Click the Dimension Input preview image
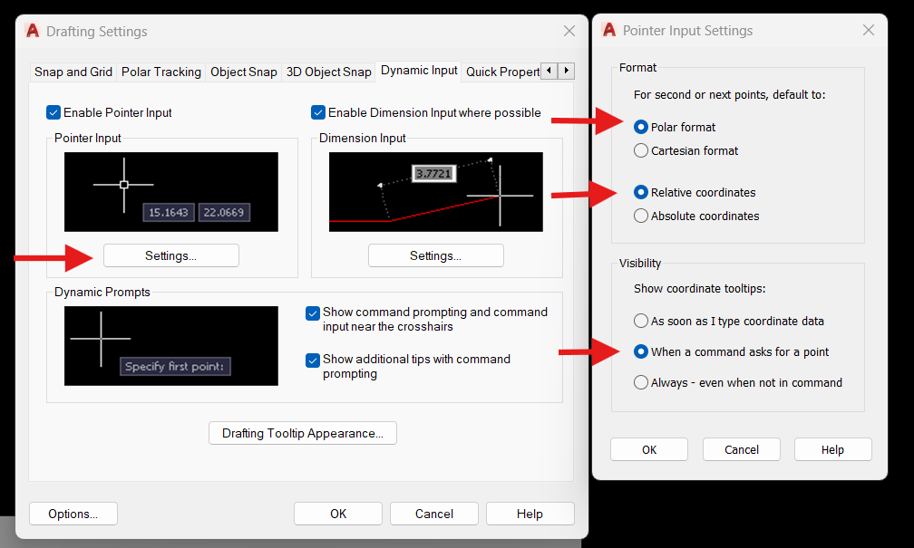Screen dimensions: 914x548 [x=435, y=192]
